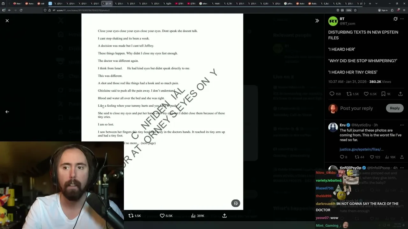Switch to the HAAI browser tab

pyautogui.click(x=215, y=3)
